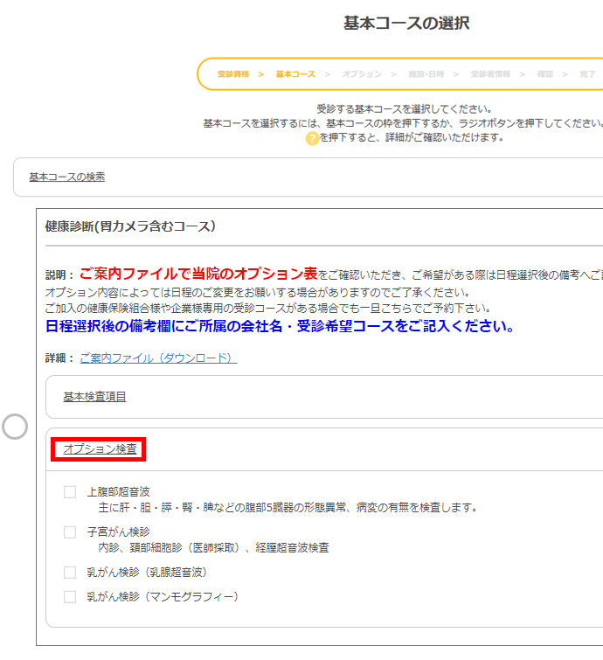Image resolution: width=603 pixels, height=660 pixels.
Task: Select the オプション step in breadcrumb
Action: (x=362, y=74)
